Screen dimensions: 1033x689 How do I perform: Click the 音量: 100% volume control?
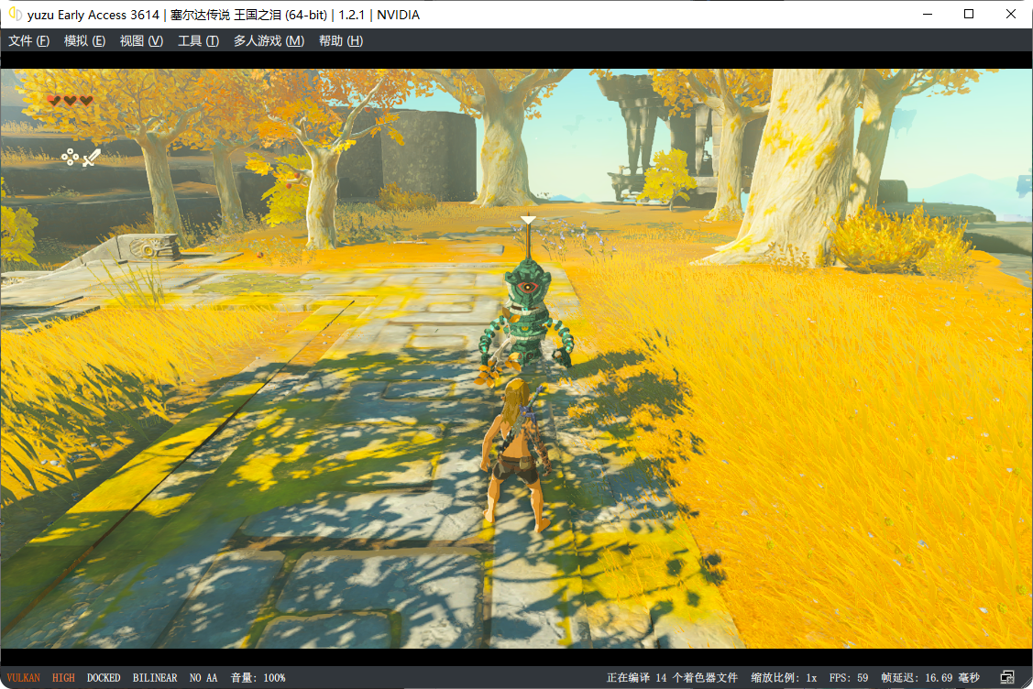click(x=258, y=678)
